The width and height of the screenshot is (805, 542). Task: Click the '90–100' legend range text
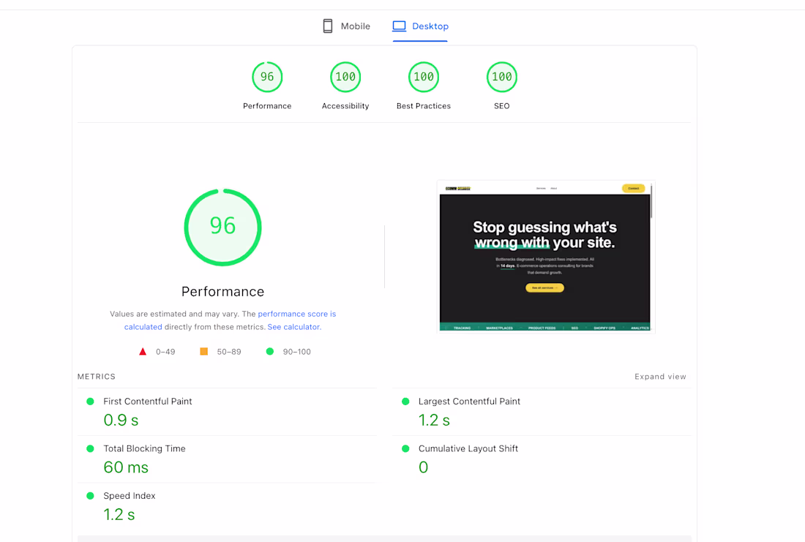(296, 352)
